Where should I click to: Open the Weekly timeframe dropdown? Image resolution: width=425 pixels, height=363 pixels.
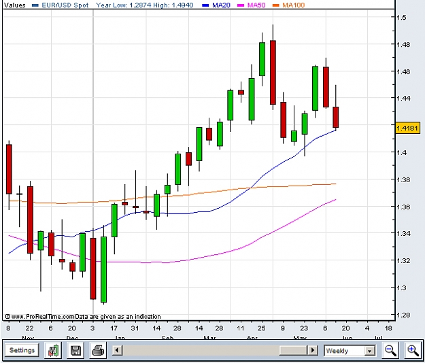[x=350, y=351]
